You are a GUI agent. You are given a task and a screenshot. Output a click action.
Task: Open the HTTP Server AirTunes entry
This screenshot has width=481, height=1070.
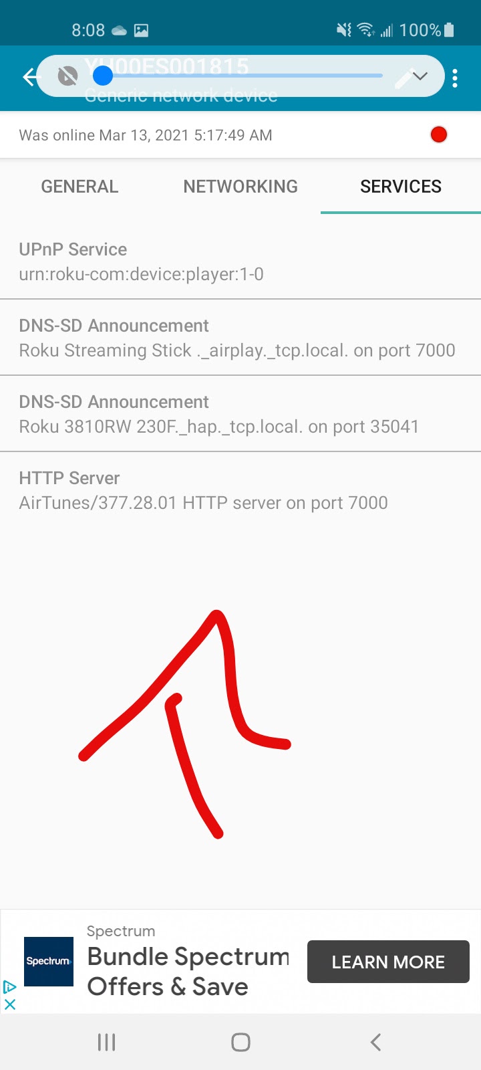pos(240,490)
